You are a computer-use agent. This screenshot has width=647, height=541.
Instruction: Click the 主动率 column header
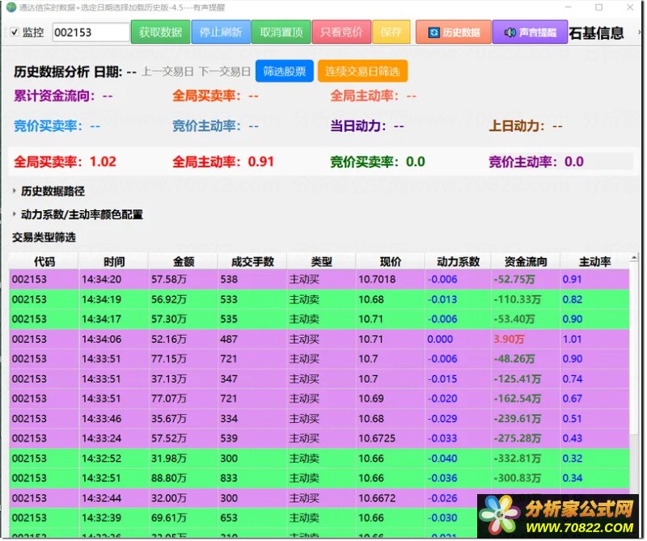(594, 262)
